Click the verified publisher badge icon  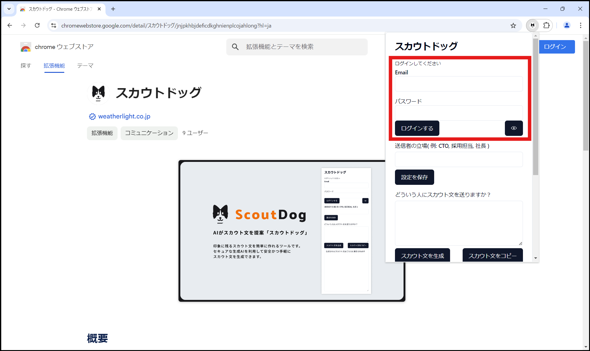(92, 117)
